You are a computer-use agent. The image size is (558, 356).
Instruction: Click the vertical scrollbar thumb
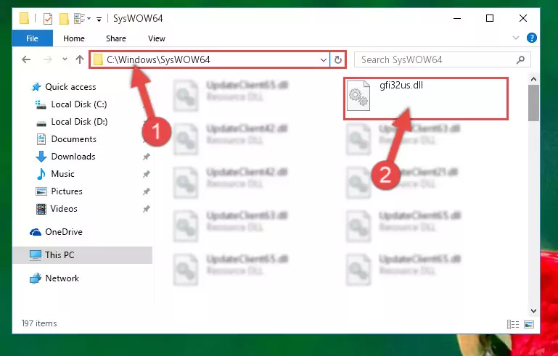click(533, 103)
